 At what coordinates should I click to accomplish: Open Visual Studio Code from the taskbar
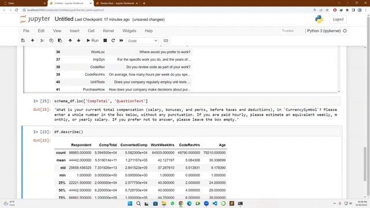point(214,203)
